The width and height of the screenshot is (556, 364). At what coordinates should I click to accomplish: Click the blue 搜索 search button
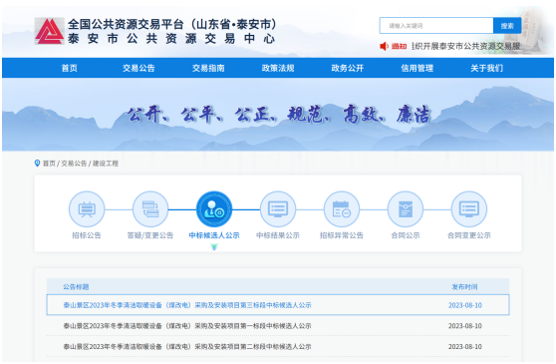507,26
